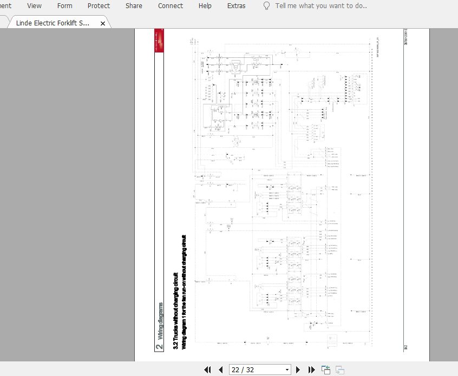Jump to the first page of the document

point(207,369)
